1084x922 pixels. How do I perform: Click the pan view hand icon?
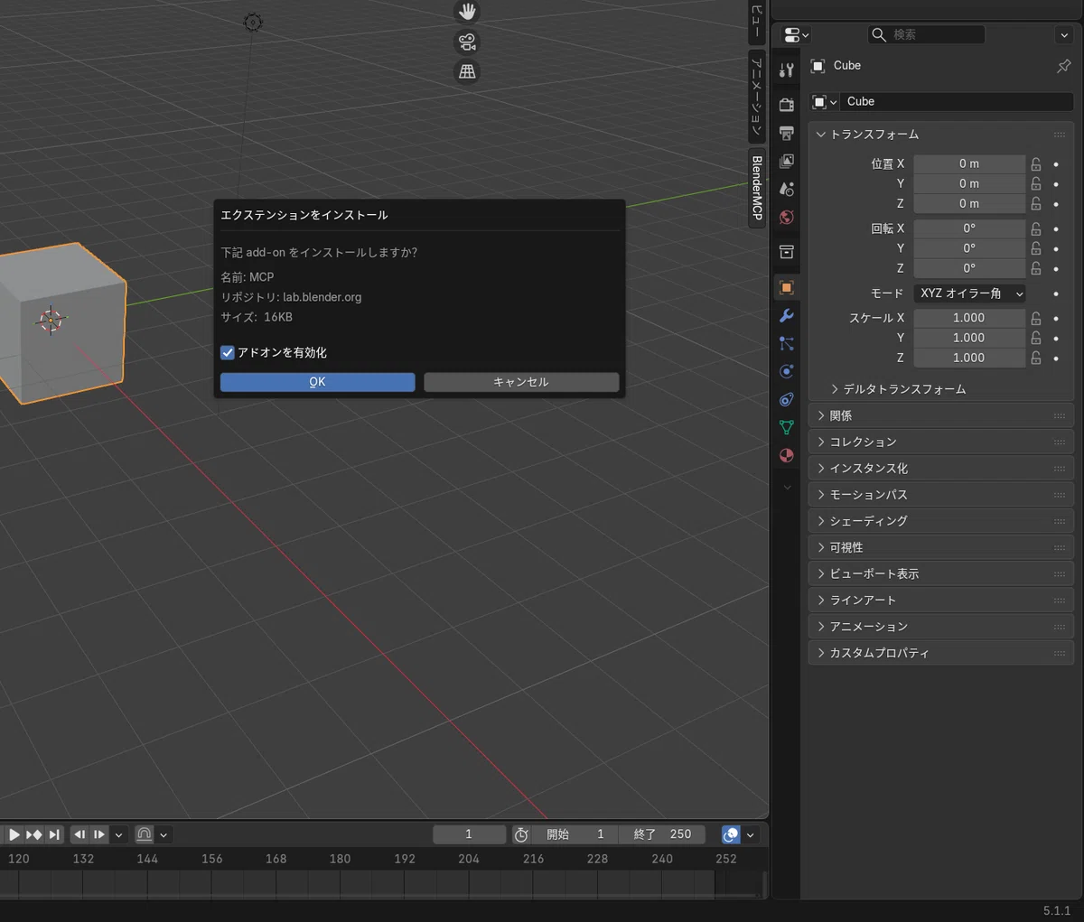(467, 12)
